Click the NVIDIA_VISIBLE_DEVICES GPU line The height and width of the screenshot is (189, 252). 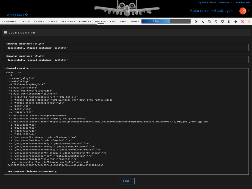pos(61,100)
